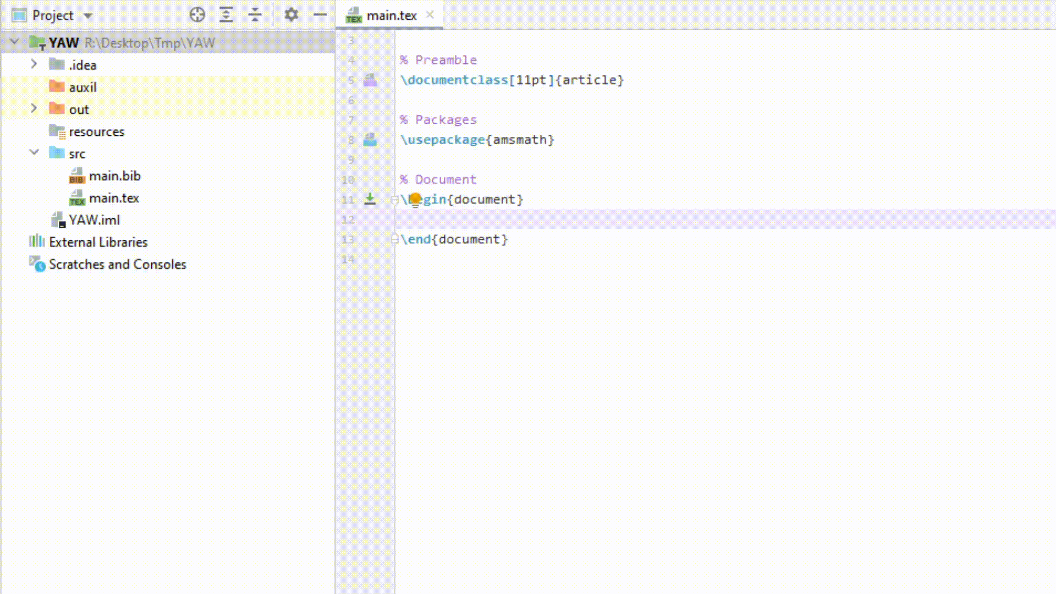The width and height of the screenshot is (1056, 594).
Task: Select Scratches and Consoles node
Action: coord(117,265)
